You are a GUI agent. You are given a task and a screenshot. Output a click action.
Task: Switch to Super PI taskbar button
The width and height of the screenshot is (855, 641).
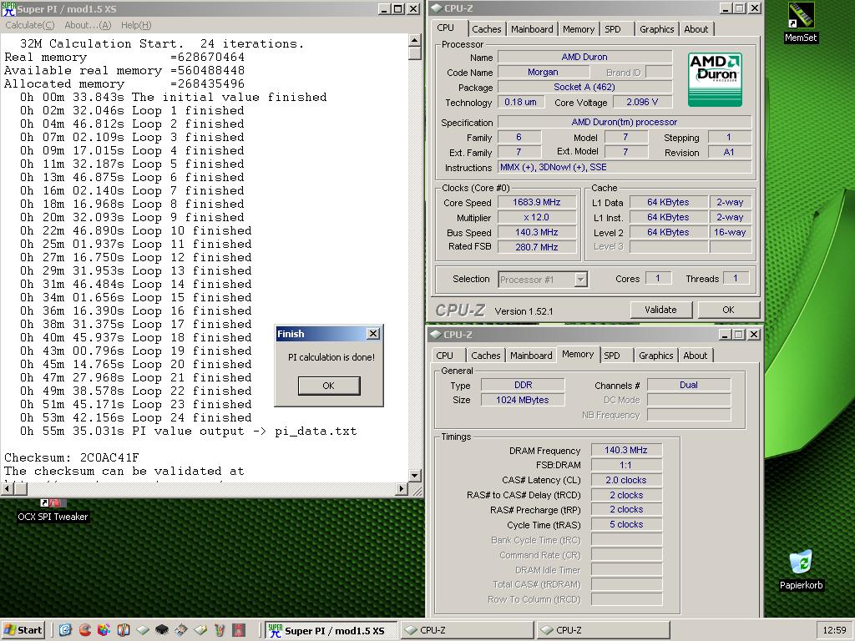click(332, 630)
